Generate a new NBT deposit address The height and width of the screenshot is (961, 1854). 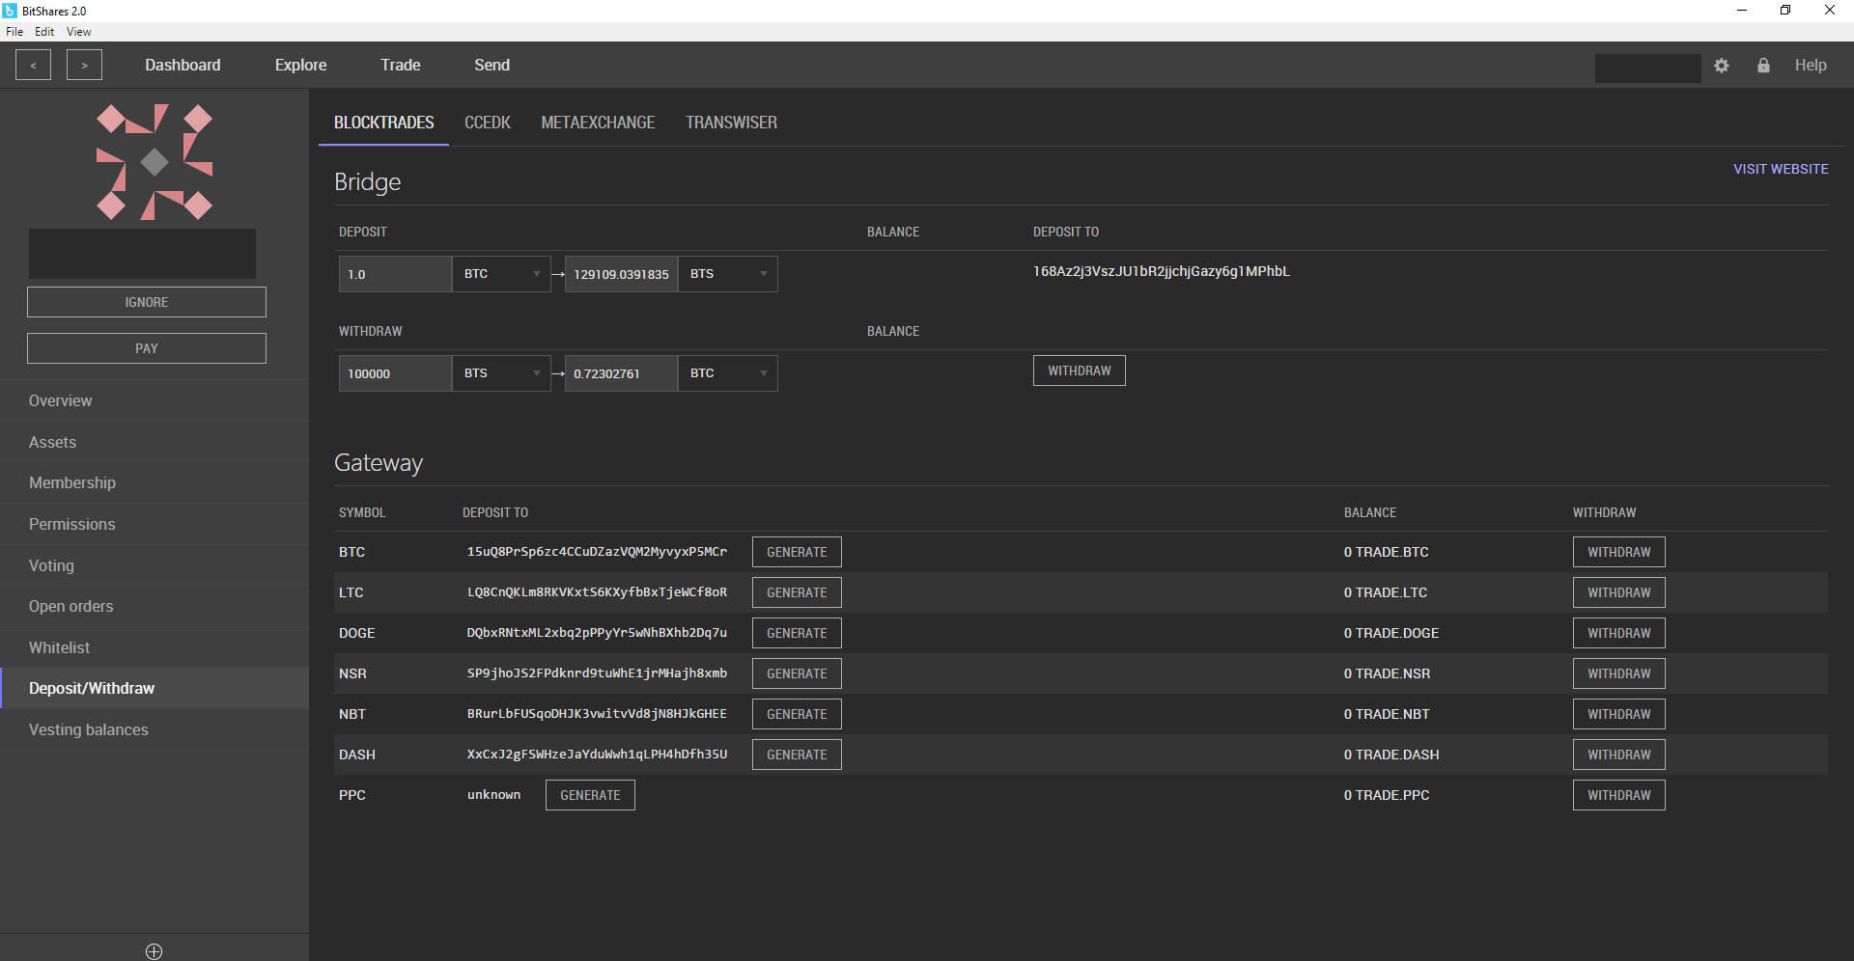797,714
